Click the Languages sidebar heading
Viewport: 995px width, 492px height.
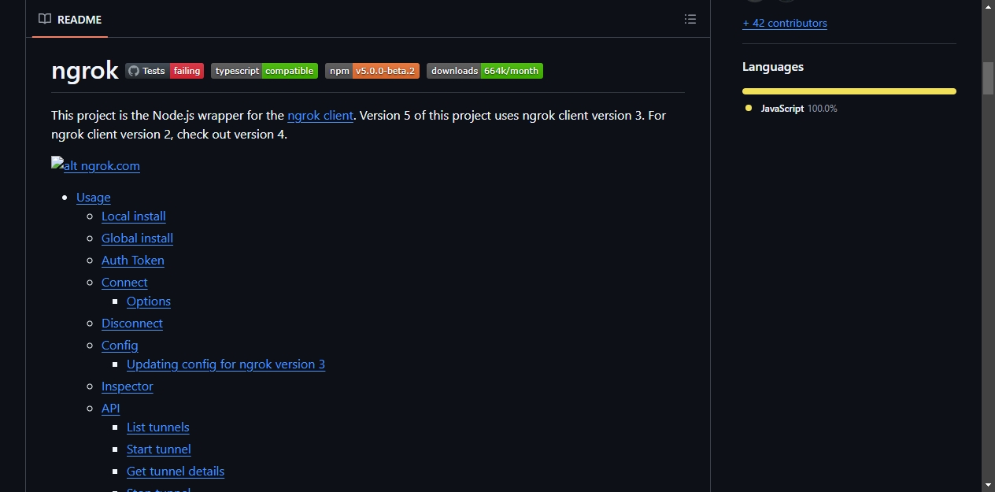pos(773,67)
